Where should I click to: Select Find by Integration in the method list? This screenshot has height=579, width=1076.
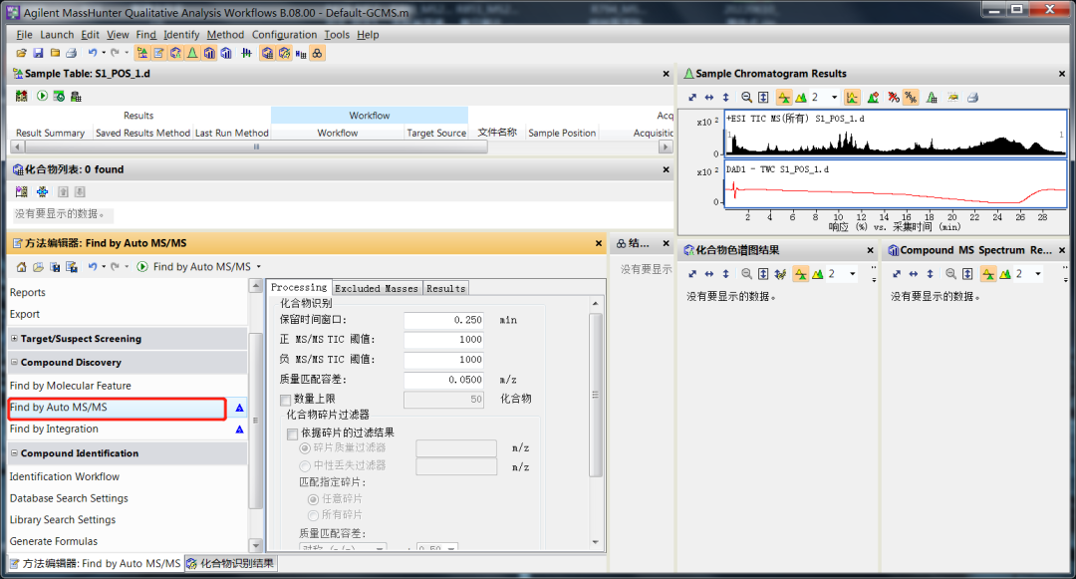54,429
